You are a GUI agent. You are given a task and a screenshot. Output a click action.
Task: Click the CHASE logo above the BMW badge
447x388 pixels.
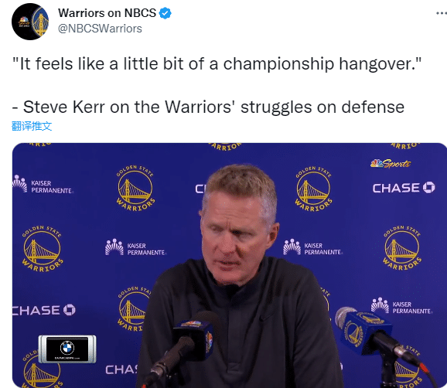[43, 310]
